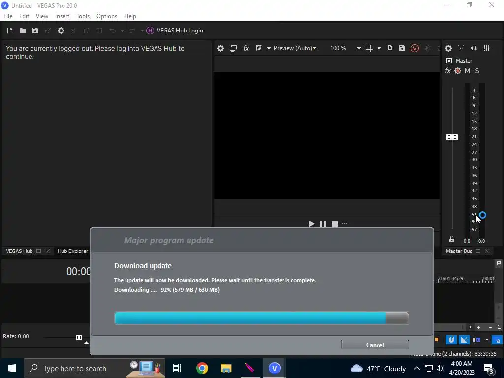This screenshot has height=378, width=504.
Task: Open File Explorer from taskbar
Action: (226, 368)
